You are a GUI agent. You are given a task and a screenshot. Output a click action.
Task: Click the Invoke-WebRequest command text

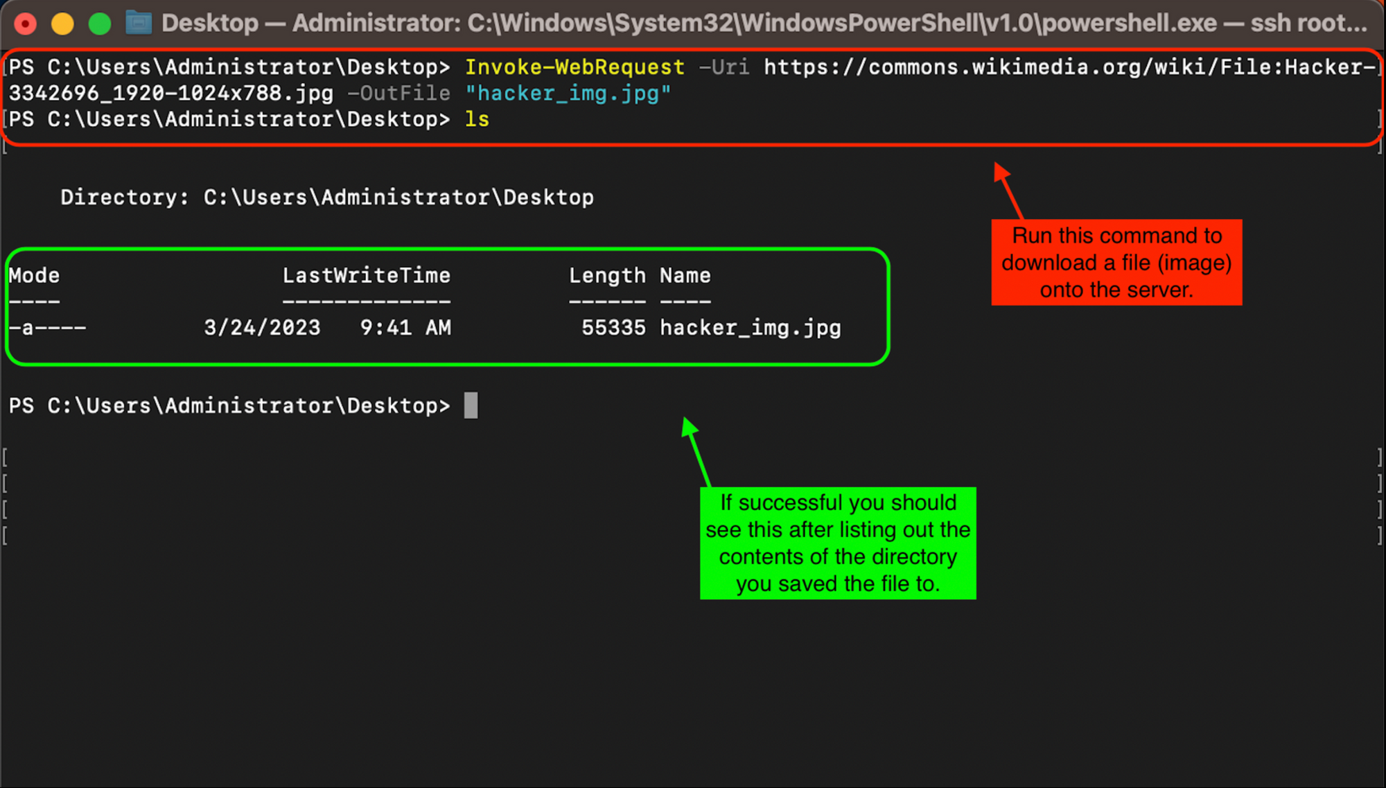coord(574,67)
